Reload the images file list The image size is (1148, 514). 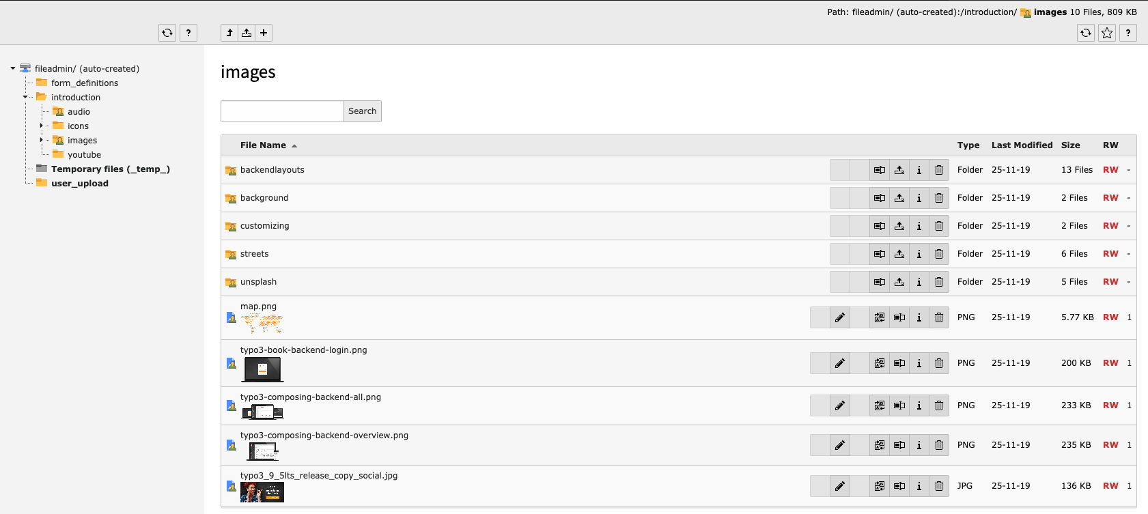click(1086, 33)
